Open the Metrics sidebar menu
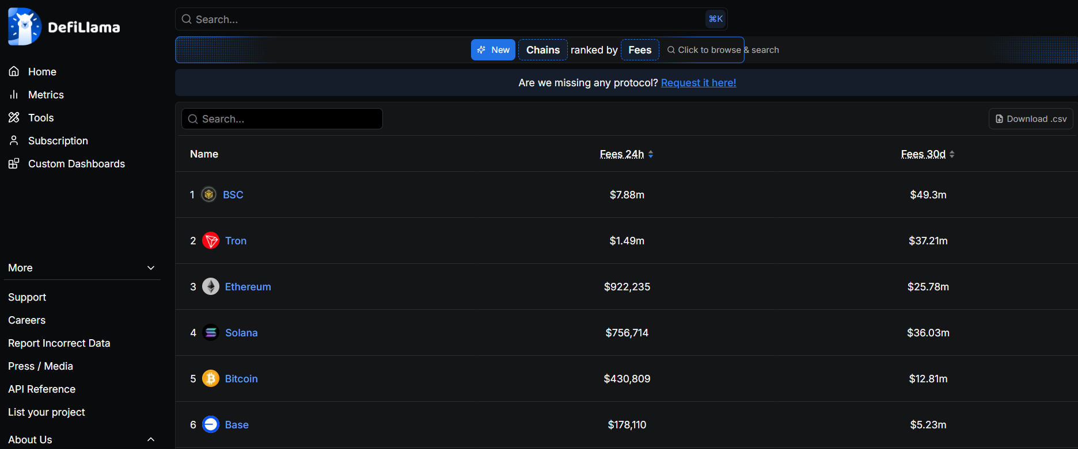 [x=45, y=95]
